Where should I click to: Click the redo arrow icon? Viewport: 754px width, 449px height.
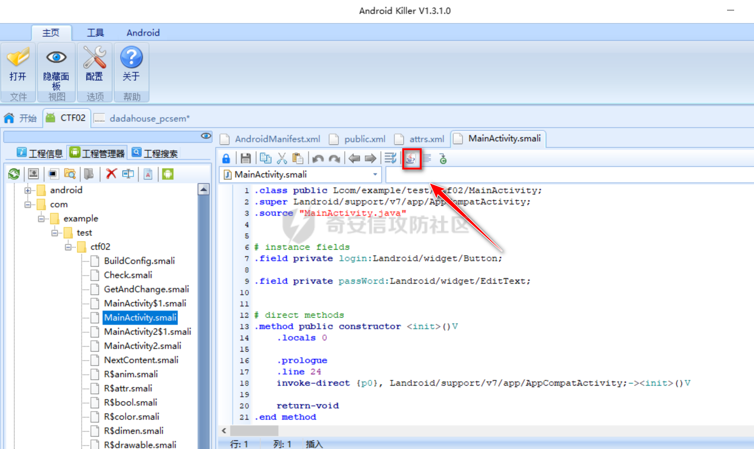(x=335, y=159)
